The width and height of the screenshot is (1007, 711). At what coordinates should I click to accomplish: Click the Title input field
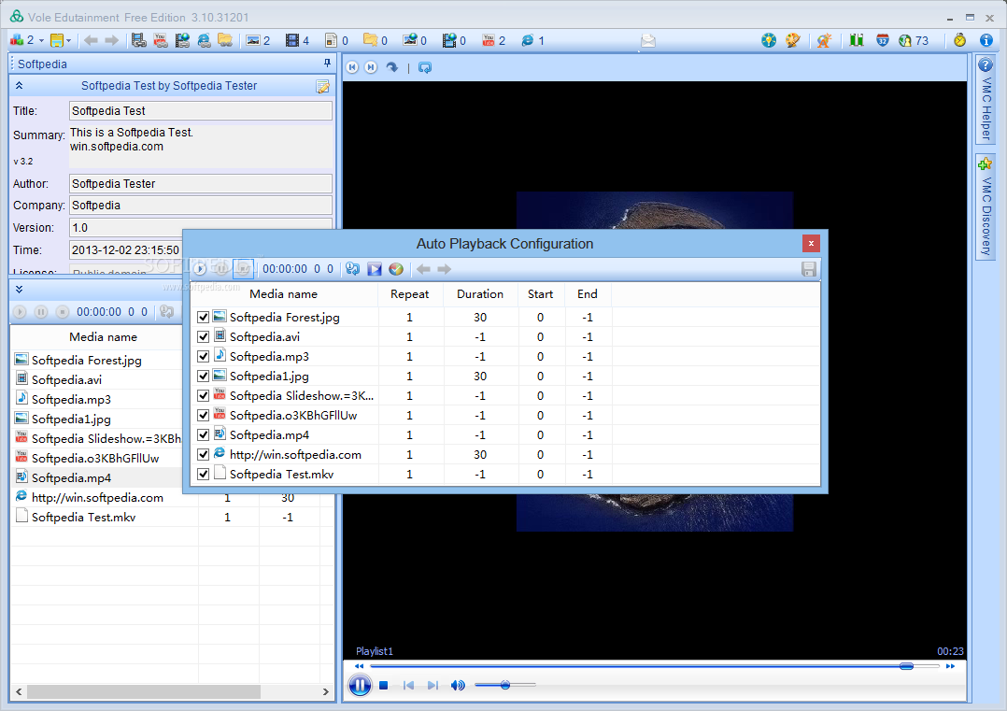pos(200,110)
